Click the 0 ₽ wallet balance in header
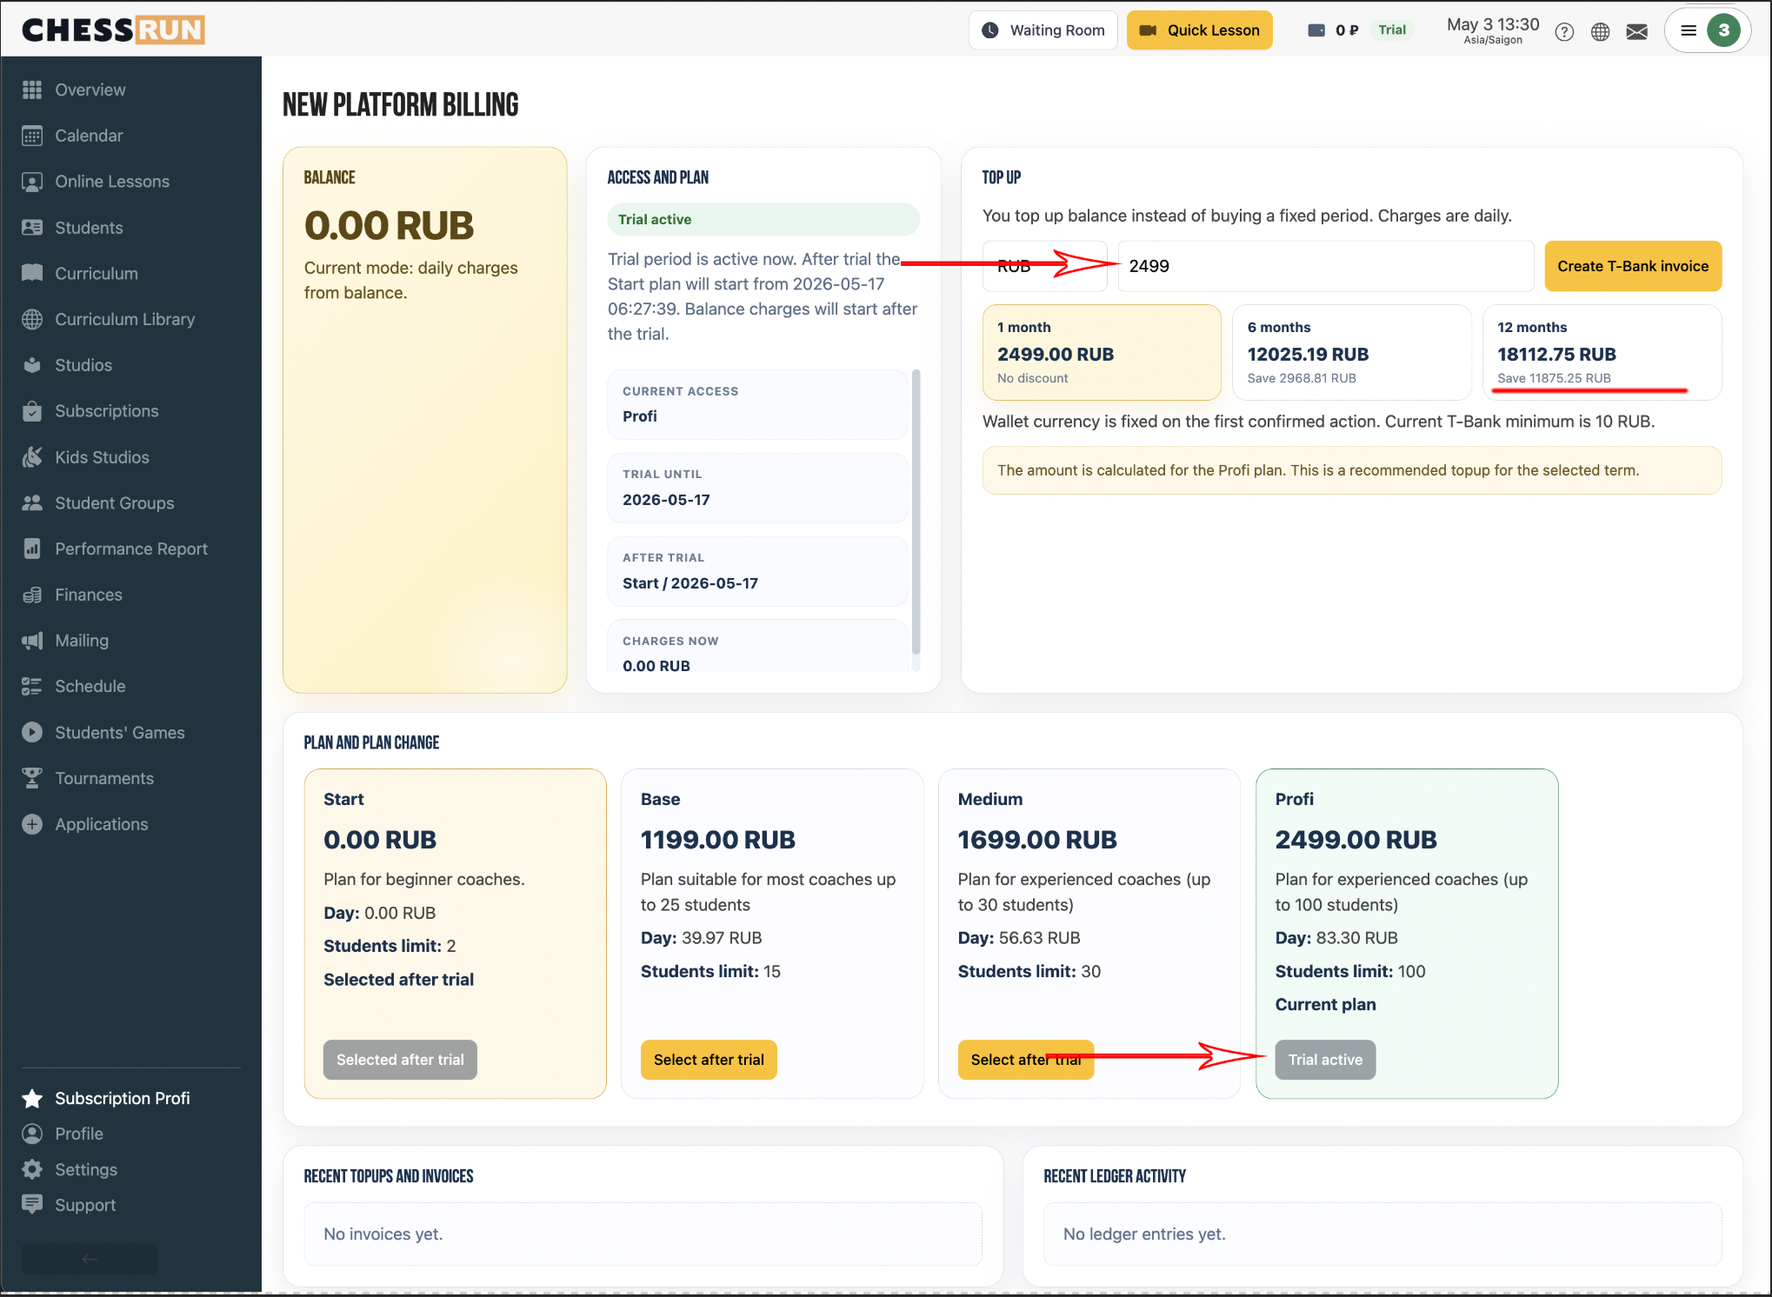This screenshot has width=1772, height=1297. [x=1335, y=30]
